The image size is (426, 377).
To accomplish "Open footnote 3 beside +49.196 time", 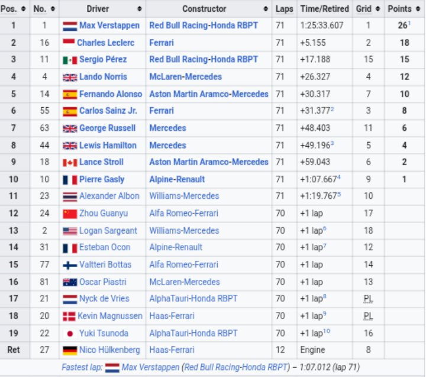I will (x=332, y=143).
